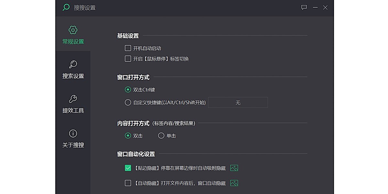
Task: Check the 【自动隐藏】 option
Action: point(128,183)
